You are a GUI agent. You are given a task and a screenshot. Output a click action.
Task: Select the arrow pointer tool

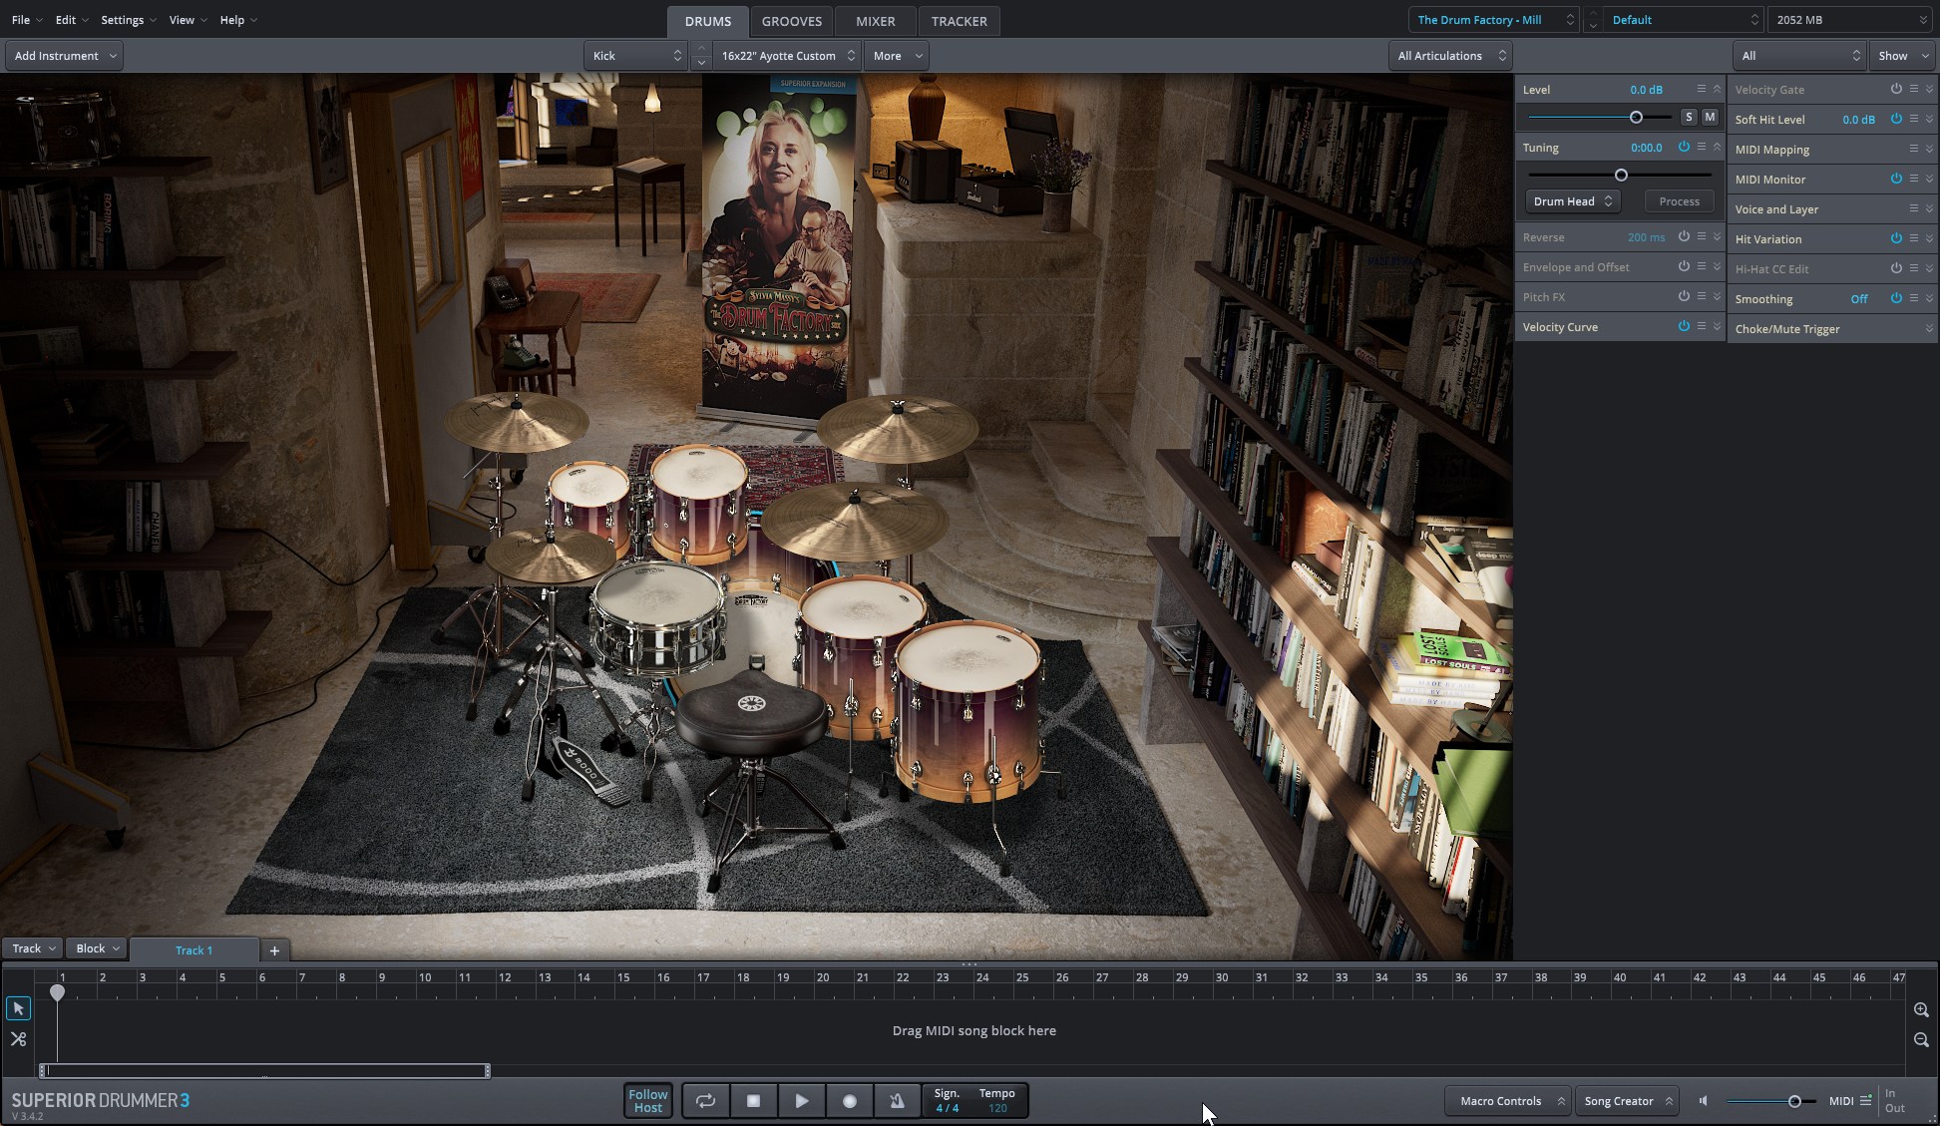(18, 1008)
